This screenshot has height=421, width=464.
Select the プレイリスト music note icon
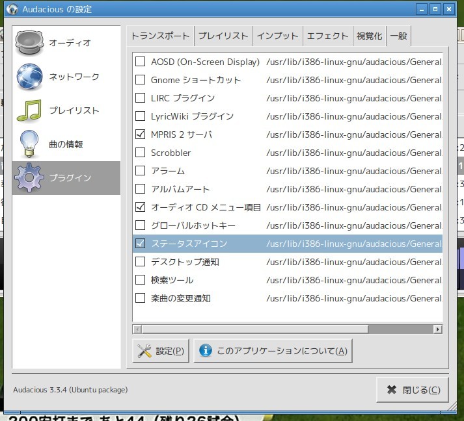[29, 110]
